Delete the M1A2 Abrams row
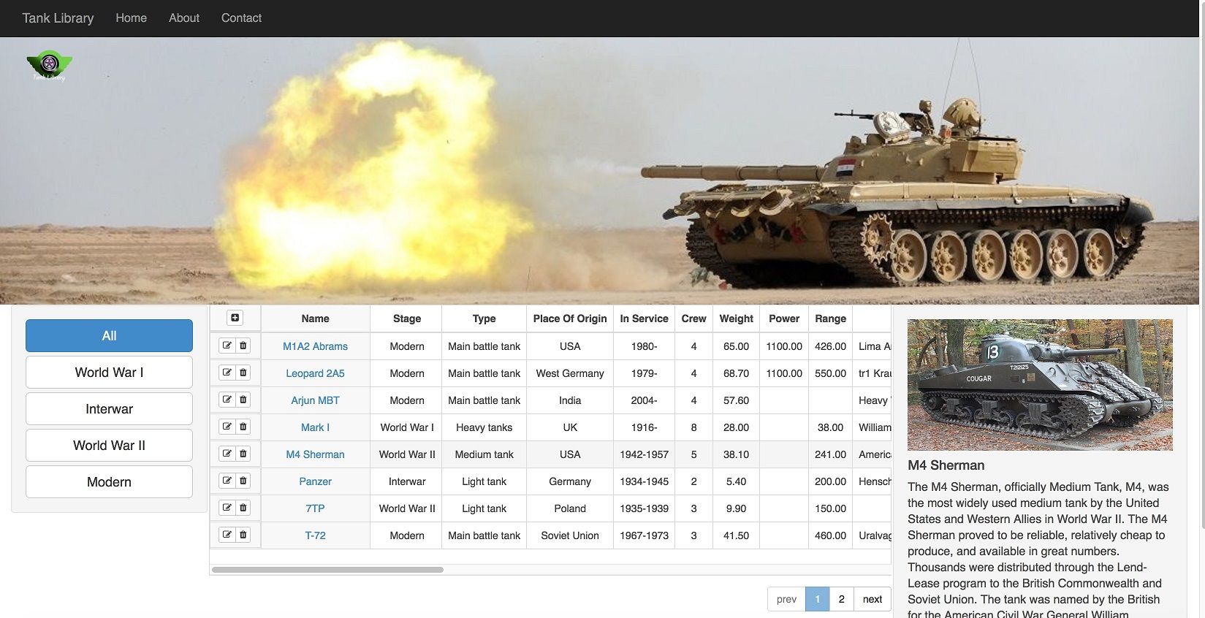The width and height of the screenshot is (1205, 618). (243, 346)
